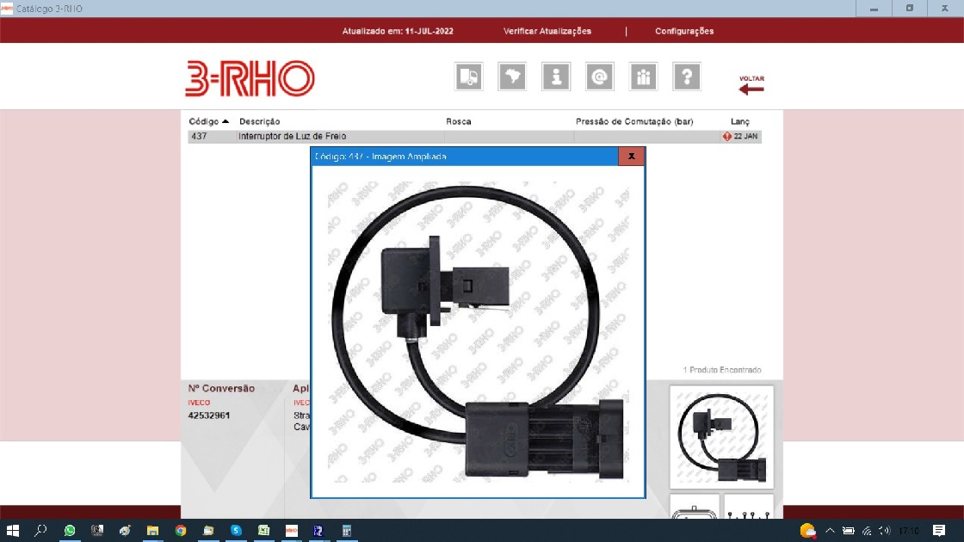Click the red alert icon beside 22 JAN
The width and height of the screenshot is (964, 542).
[727, 137]
